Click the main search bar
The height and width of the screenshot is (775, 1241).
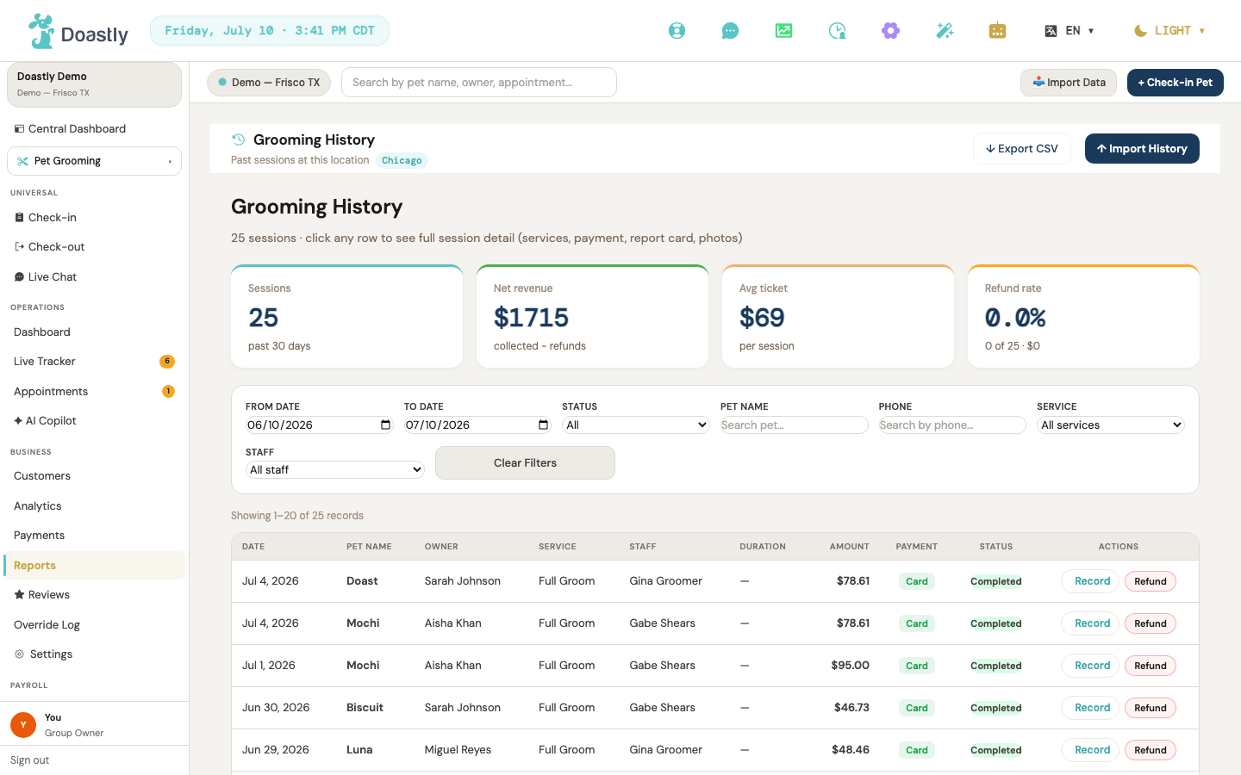pos(479,83)
